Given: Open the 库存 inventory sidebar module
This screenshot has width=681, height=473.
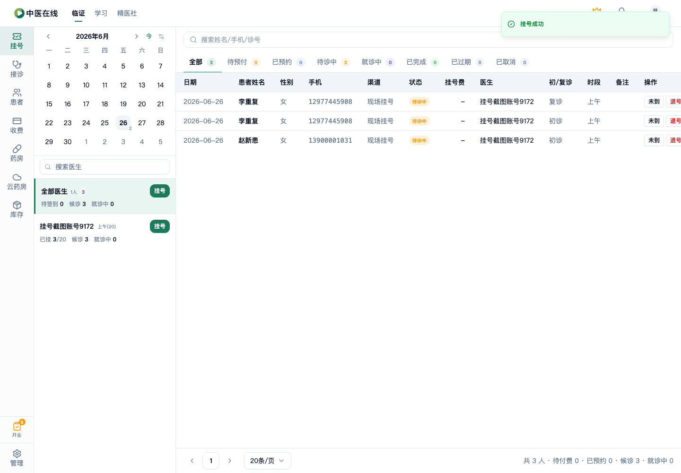Looking at the screenshot, I should pyautogui.click(x=17, y=210).
